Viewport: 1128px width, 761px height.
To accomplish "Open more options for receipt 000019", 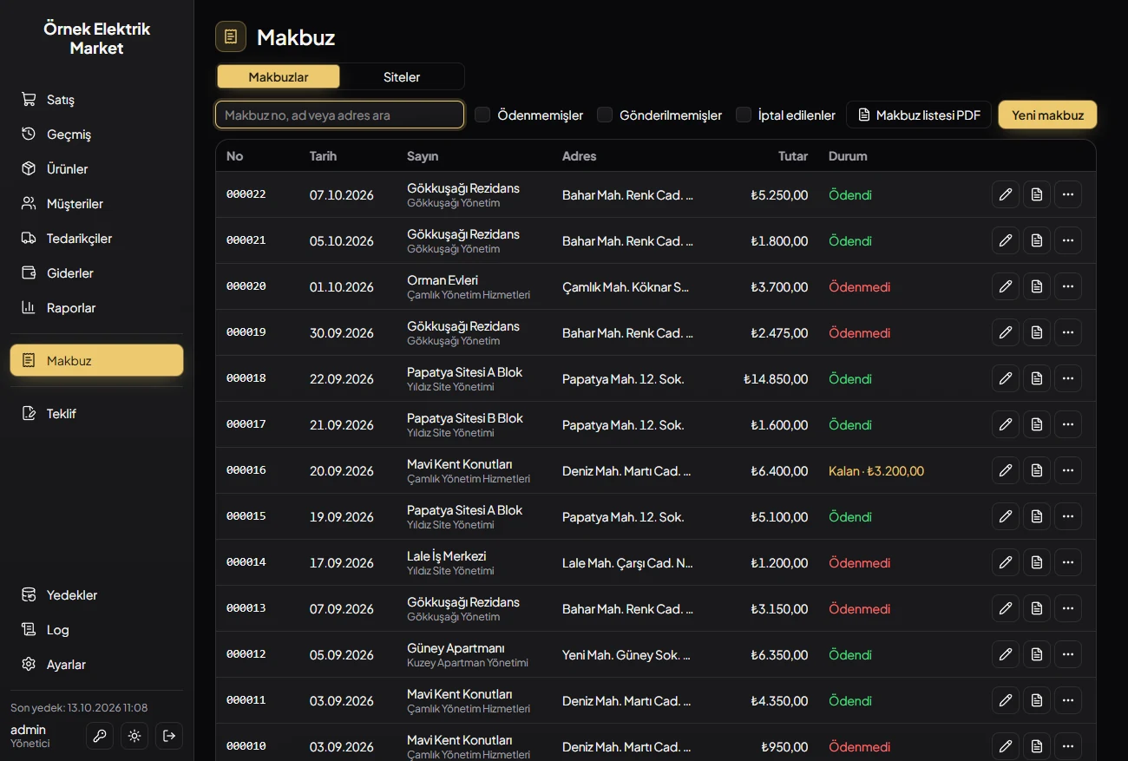I will click(x=1068, y=332).
